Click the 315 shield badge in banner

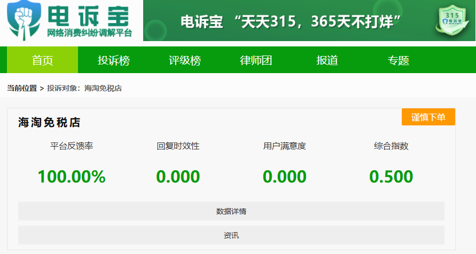(452, 20)
